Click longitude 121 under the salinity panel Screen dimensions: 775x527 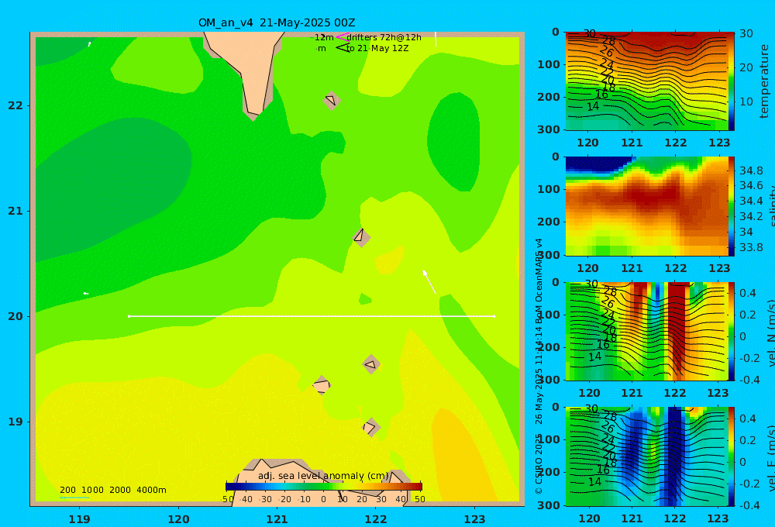pyautogui.click(x=632, y=268)
